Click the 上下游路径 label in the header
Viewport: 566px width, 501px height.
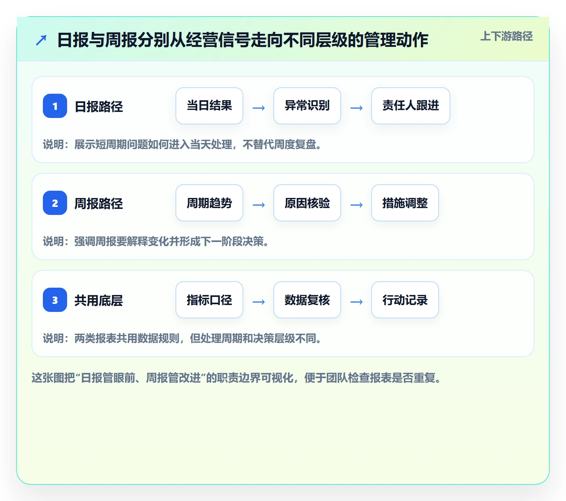point(507,36)
